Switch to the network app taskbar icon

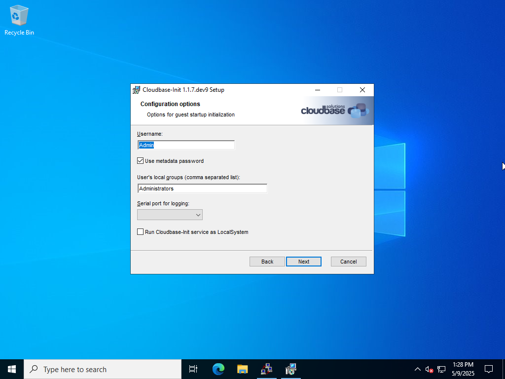click(267, 369)
